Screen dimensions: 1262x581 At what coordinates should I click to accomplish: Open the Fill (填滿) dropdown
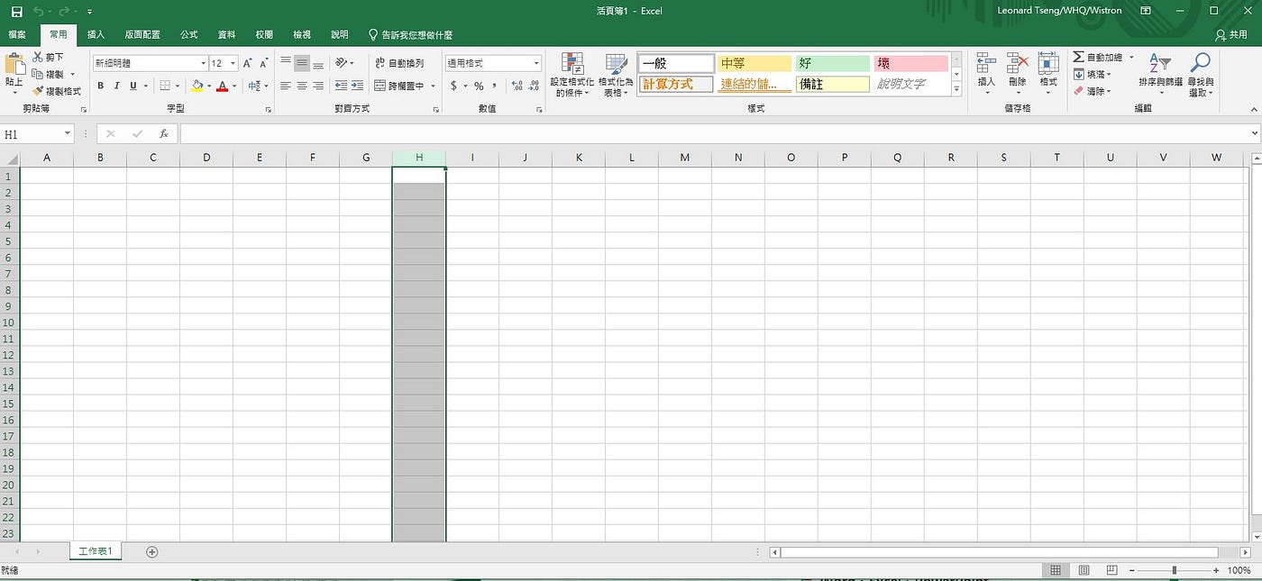1092,74
